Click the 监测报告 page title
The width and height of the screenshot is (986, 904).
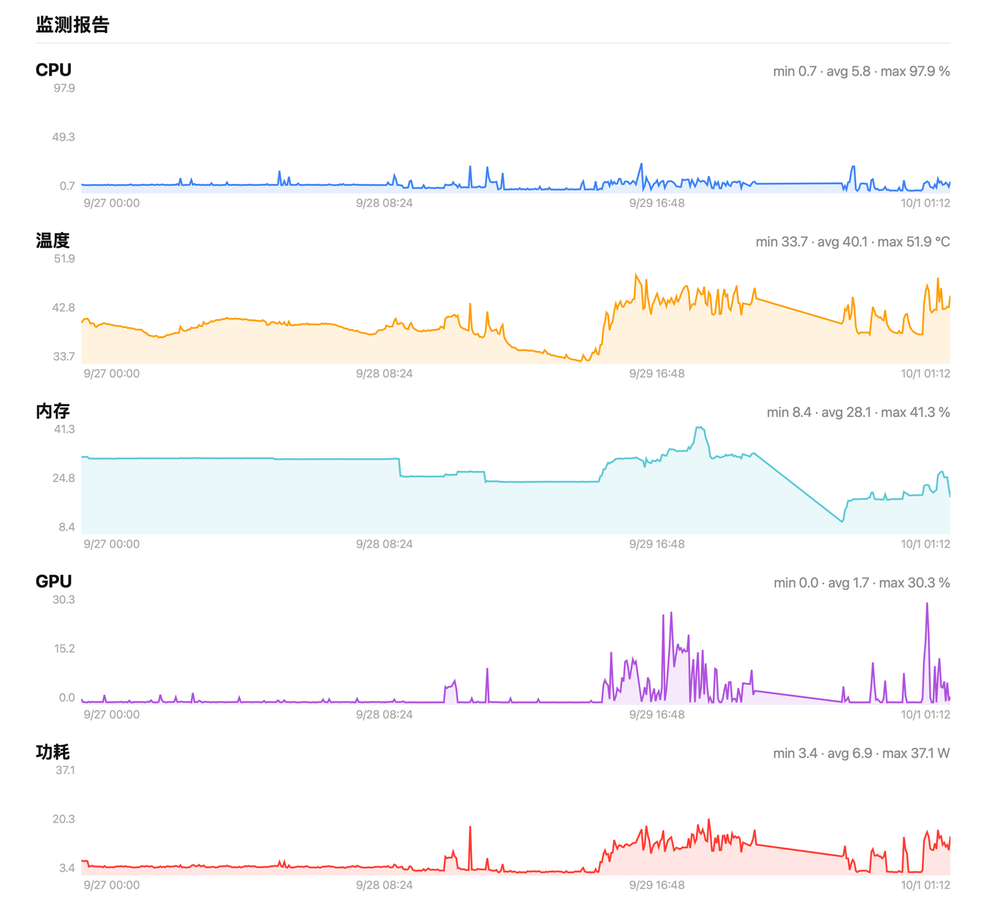tap(73, 25)
